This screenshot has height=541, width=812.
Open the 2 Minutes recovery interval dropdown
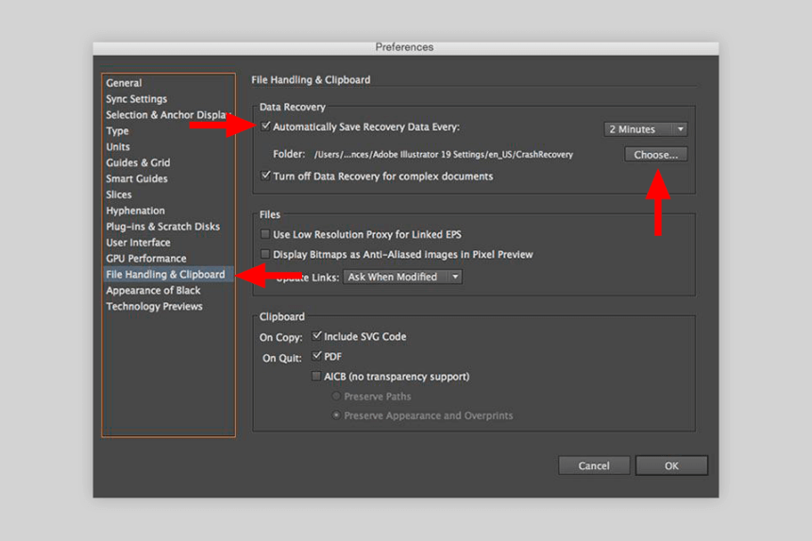point(645,129)
